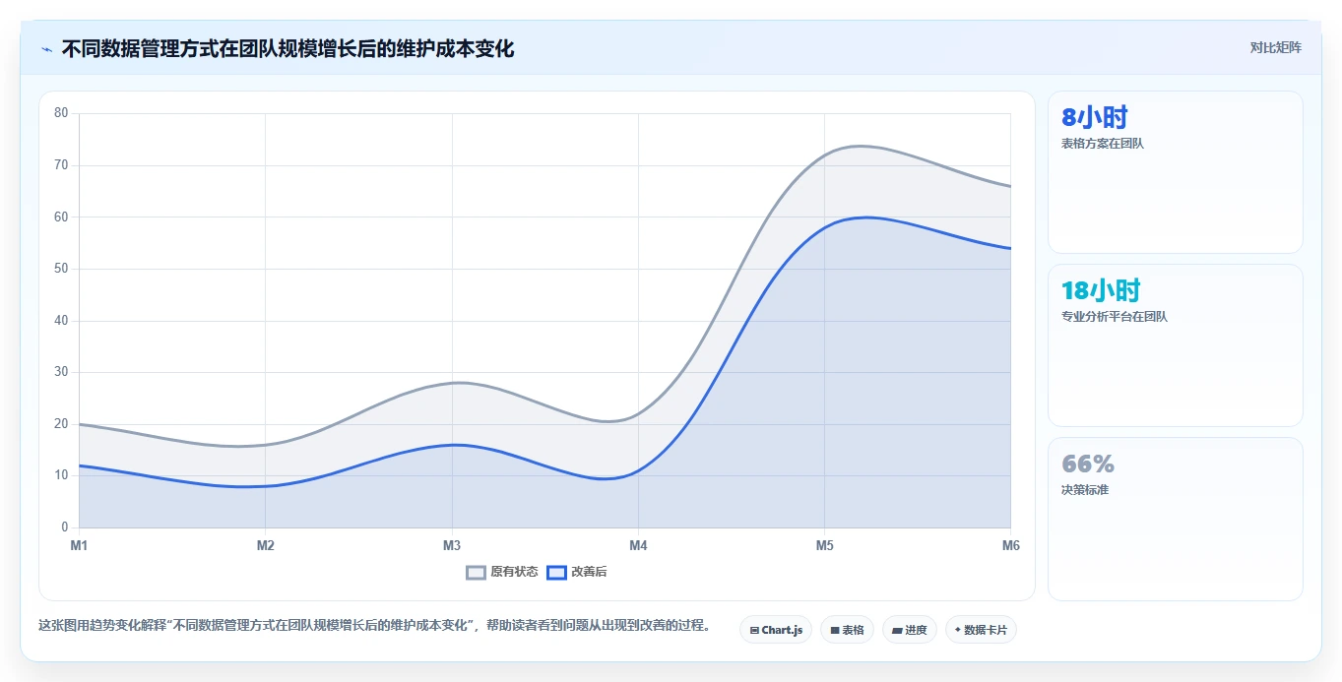Click the 50 y-axis tick label
Viewport: 1342px width, 682px height.
[61, 269]
